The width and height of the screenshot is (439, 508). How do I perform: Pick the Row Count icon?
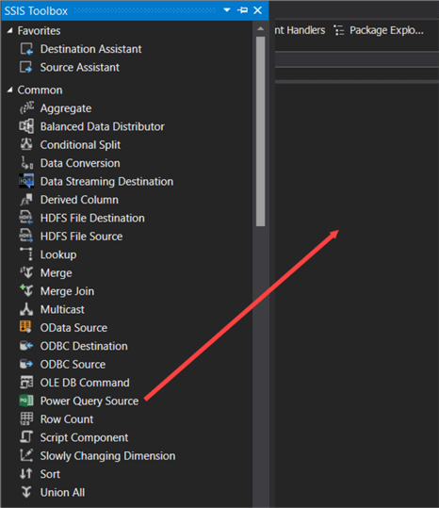26,418
